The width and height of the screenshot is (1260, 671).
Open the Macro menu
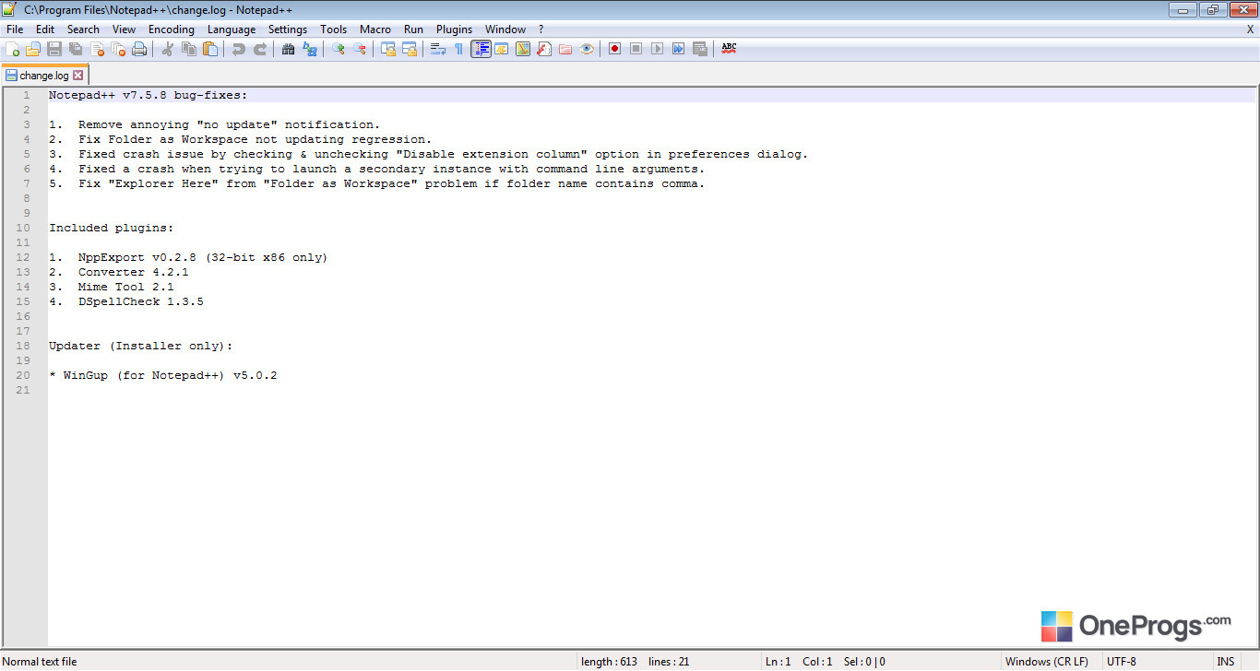(x=375, y=29)
